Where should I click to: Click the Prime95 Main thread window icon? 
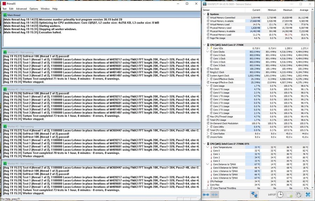[5, 15]
